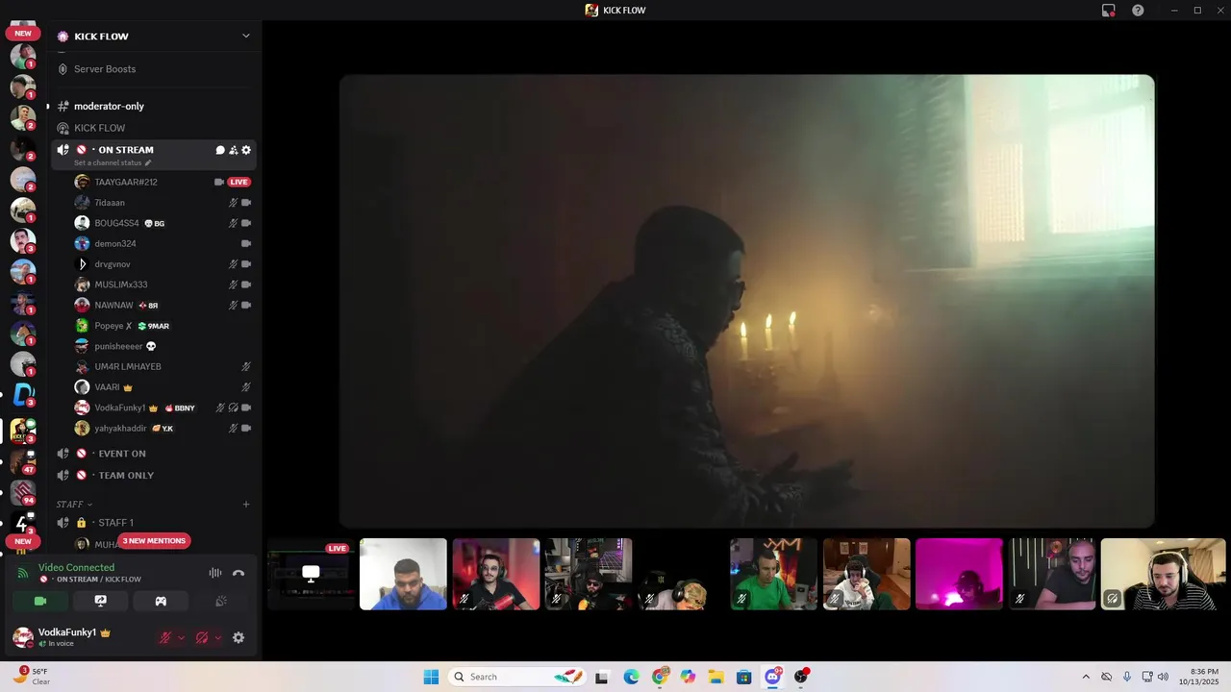Click TAAYGAAR#212 LIVE badge
This screenshot has width=1231, height=692.
tap(239, 182)
